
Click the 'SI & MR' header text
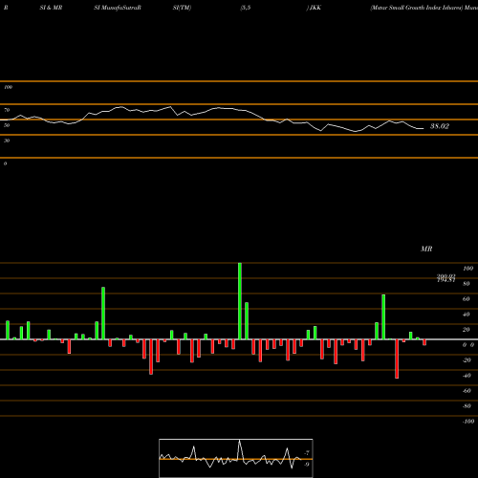pyautogui.click(x=51, y=8)
